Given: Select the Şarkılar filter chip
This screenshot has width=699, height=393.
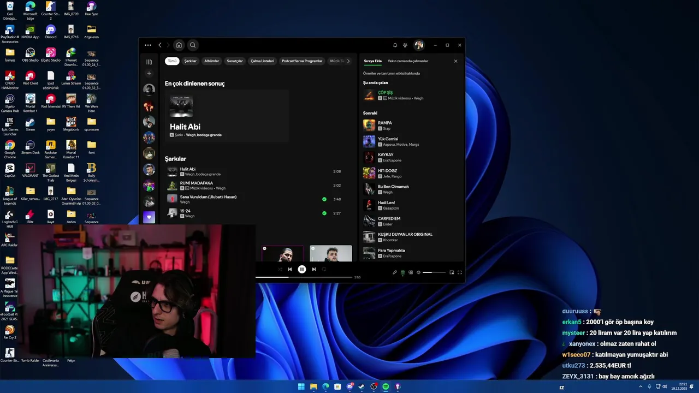Looking at the screenshot, I should click(x=190, y=61).
